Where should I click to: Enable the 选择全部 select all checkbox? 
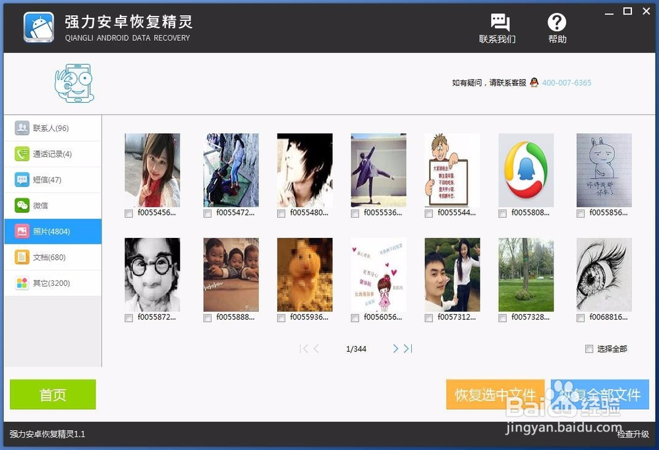tap(589, 349)
